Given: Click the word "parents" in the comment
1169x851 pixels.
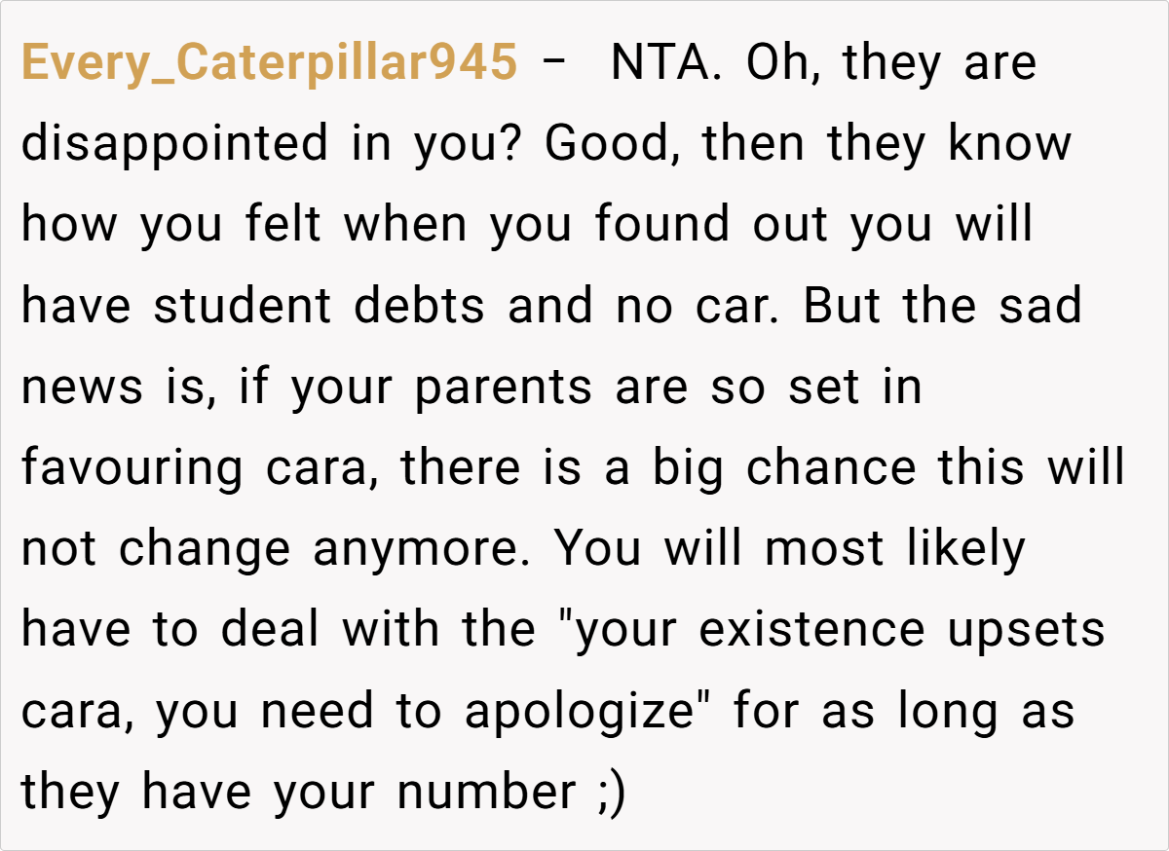Looking at the screenshot, I should pos(505,388).
